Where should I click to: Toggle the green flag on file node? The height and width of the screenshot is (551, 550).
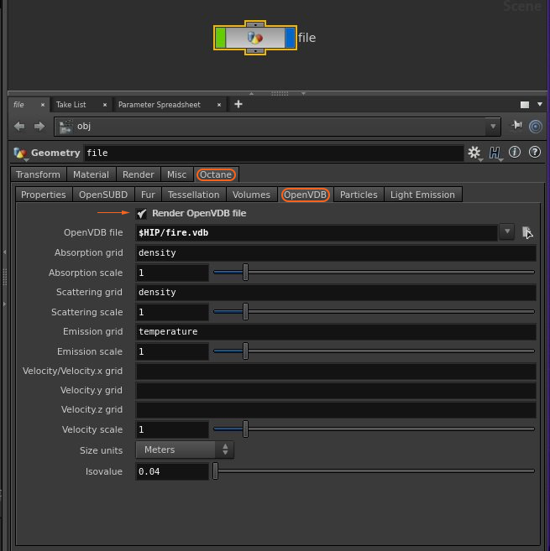[x=221, y=38]
